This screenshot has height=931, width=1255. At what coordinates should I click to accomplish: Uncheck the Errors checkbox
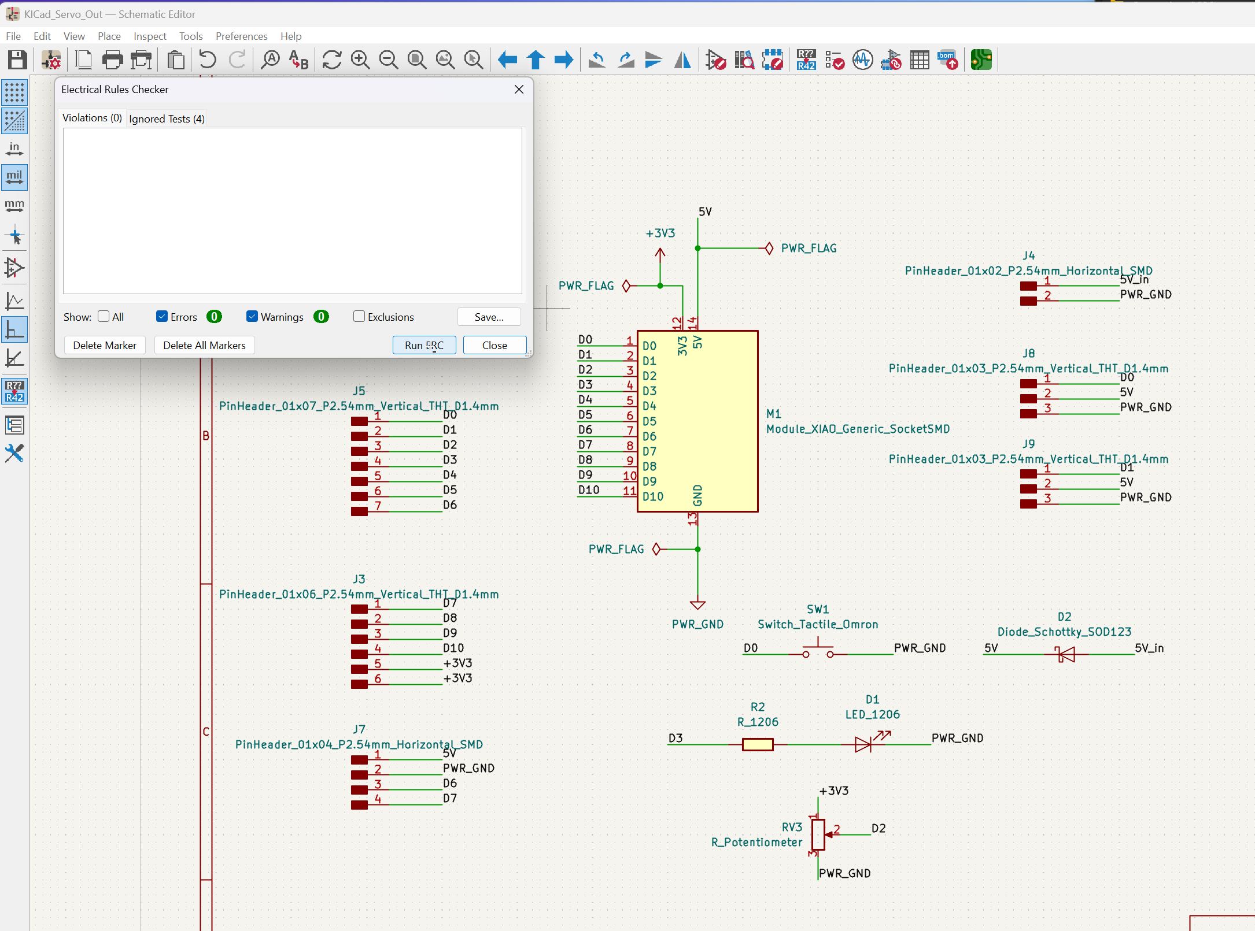(x=162, y=317)
